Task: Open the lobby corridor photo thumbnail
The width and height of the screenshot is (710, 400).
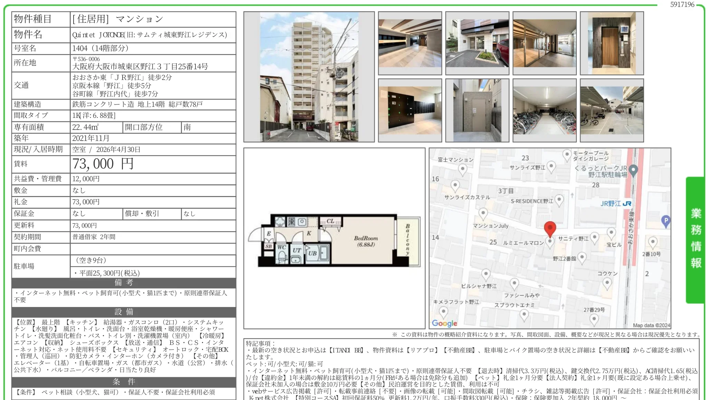Action: pyautogui.click(x=410, y=43)
